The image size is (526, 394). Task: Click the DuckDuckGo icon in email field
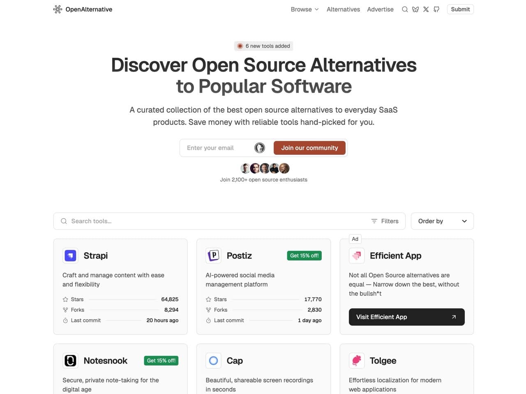tap(260, 148)
